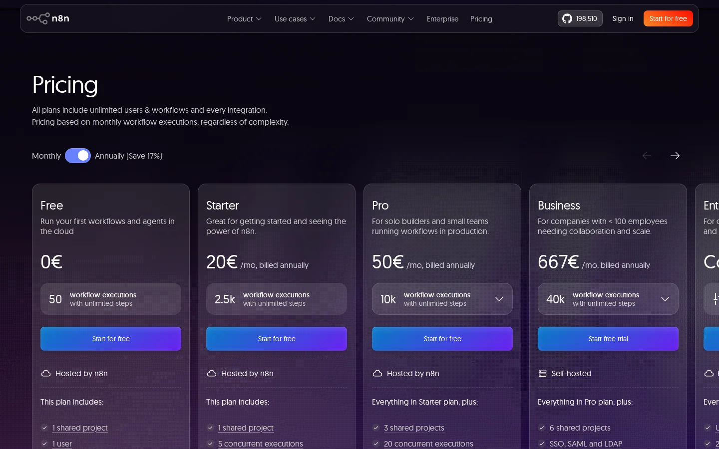
Task: Click the Business plan title
Action: pyautogui.click(x=559, y=206)
